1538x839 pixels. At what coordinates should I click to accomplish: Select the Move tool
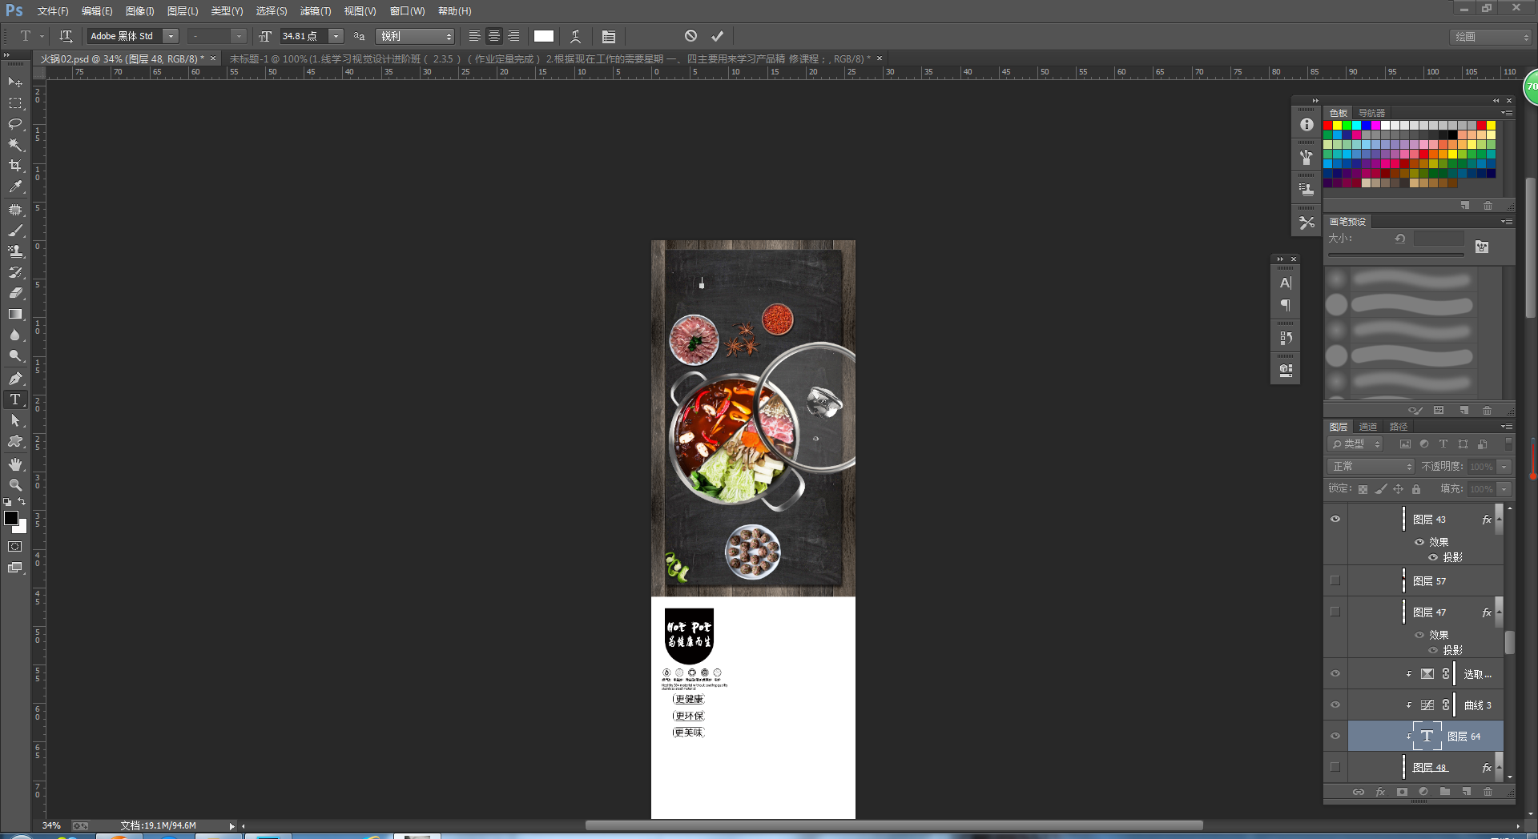15,82
